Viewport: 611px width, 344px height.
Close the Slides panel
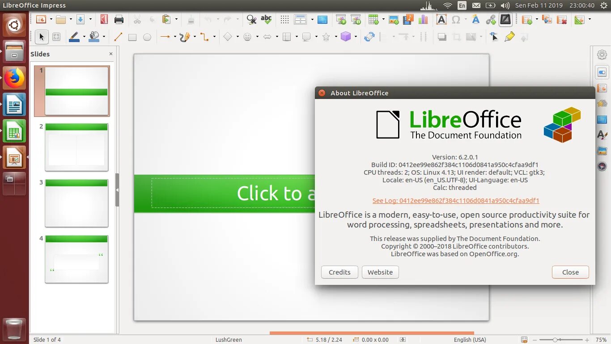[x=111, y=54]
